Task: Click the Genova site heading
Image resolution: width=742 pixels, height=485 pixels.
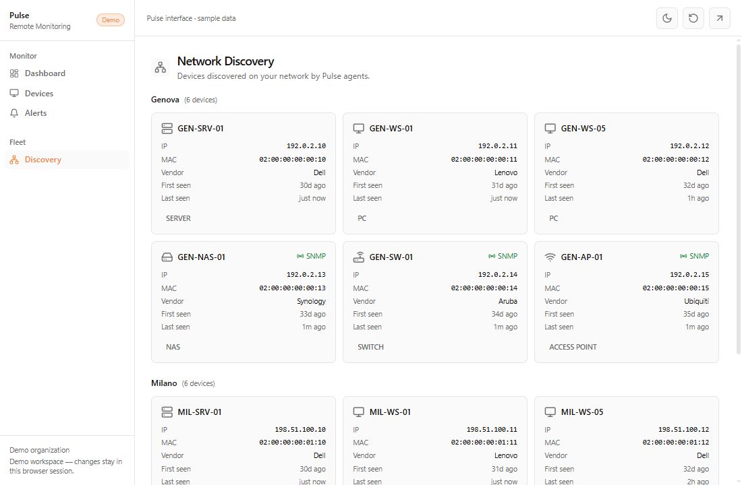Action: (x=165, y=100)
